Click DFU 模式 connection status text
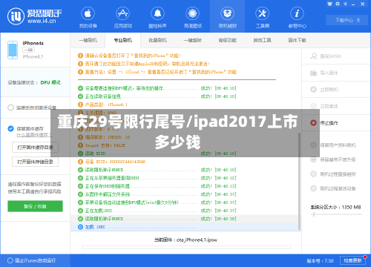 (x=50, y=82)
